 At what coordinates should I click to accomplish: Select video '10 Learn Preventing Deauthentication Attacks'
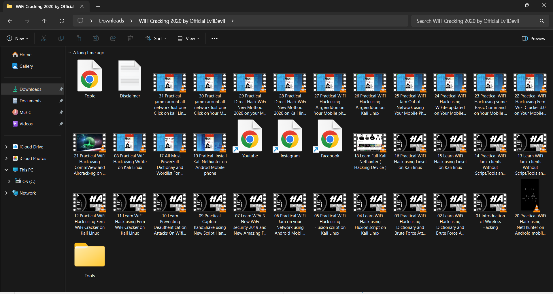tap(170, 214)
